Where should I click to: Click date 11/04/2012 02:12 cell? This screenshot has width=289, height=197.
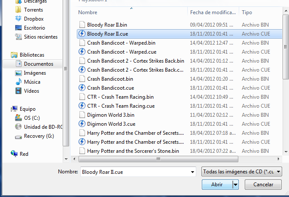point(212,115)
